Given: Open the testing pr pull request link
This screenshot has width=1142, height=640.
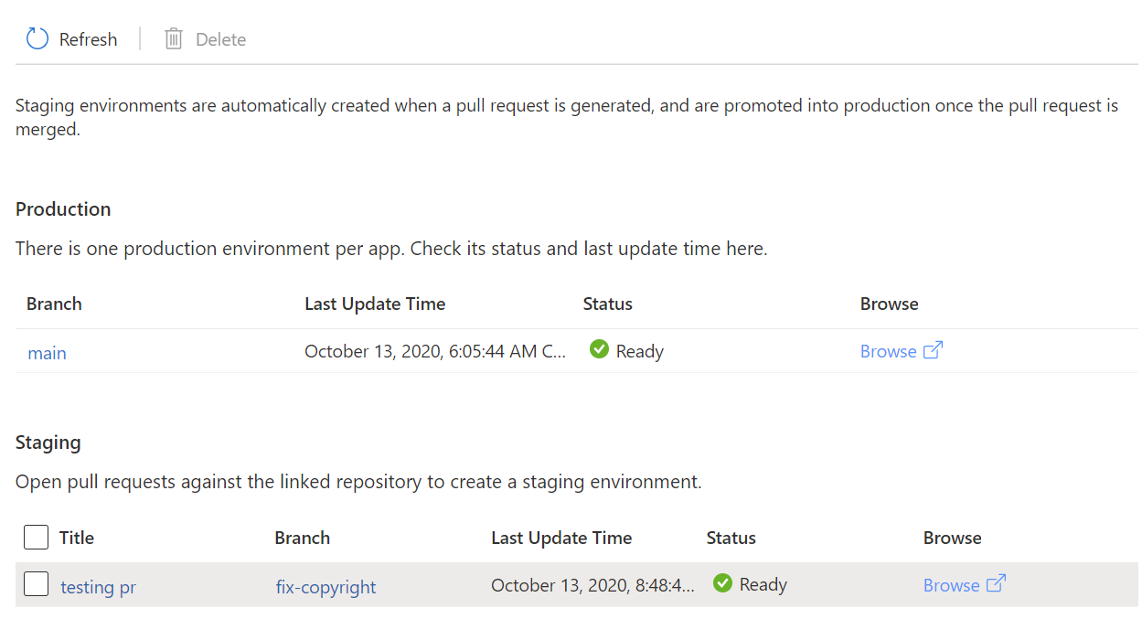Looking at the screenshot, I should (98, 587).
